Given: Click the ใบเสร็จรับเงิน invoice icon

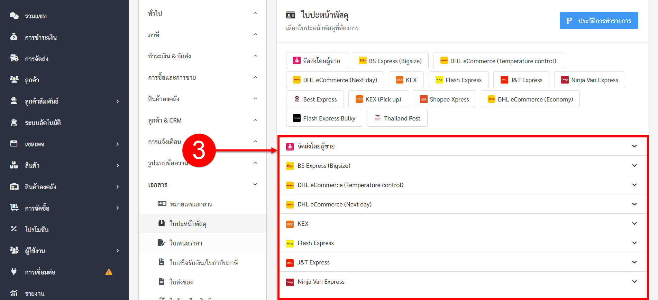Looking at the screenshot, I should 162,262.
